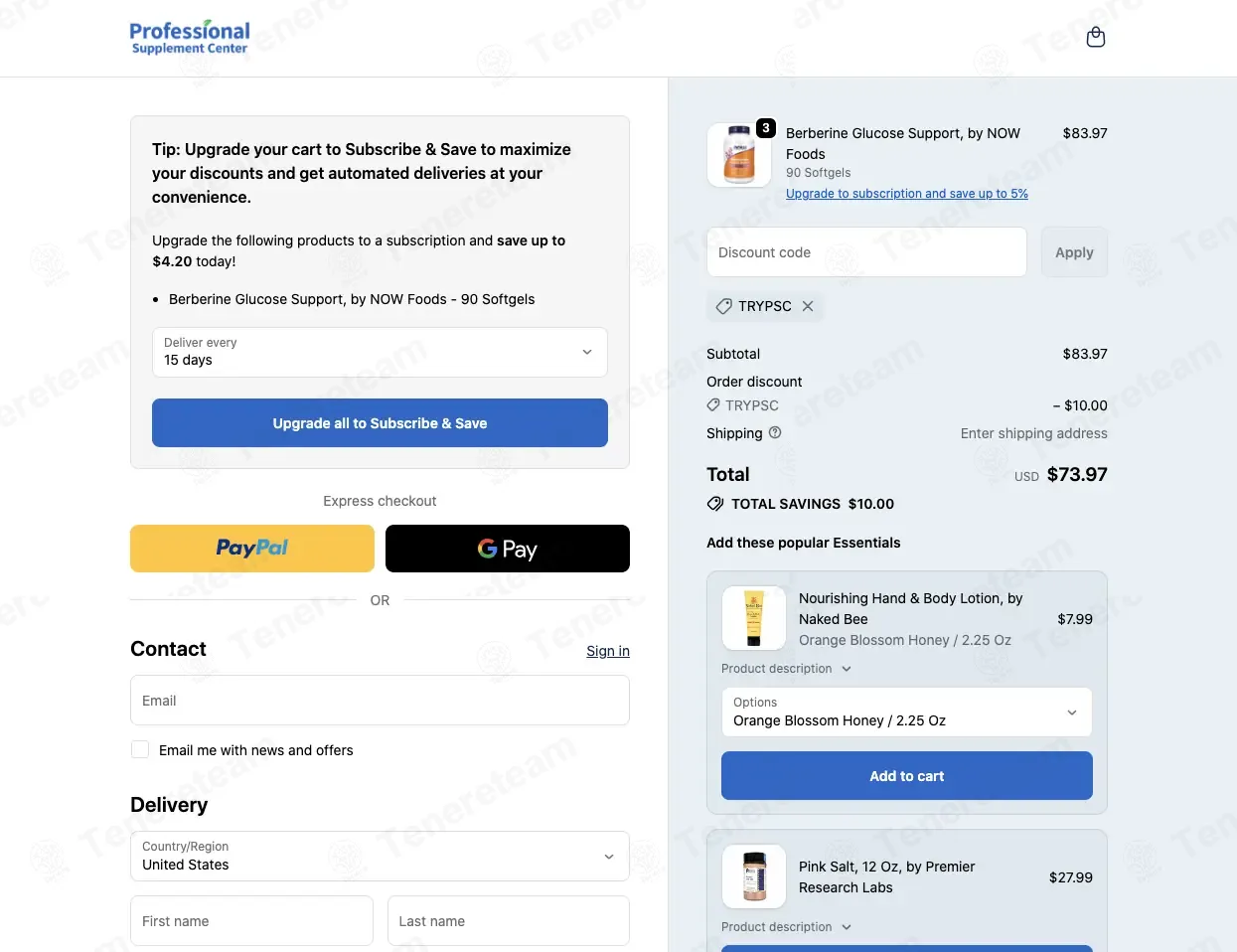1237x952 pixels.
Task: Click the order discount tag icon beside TRYPSC
Action: (x=713, y=405)
